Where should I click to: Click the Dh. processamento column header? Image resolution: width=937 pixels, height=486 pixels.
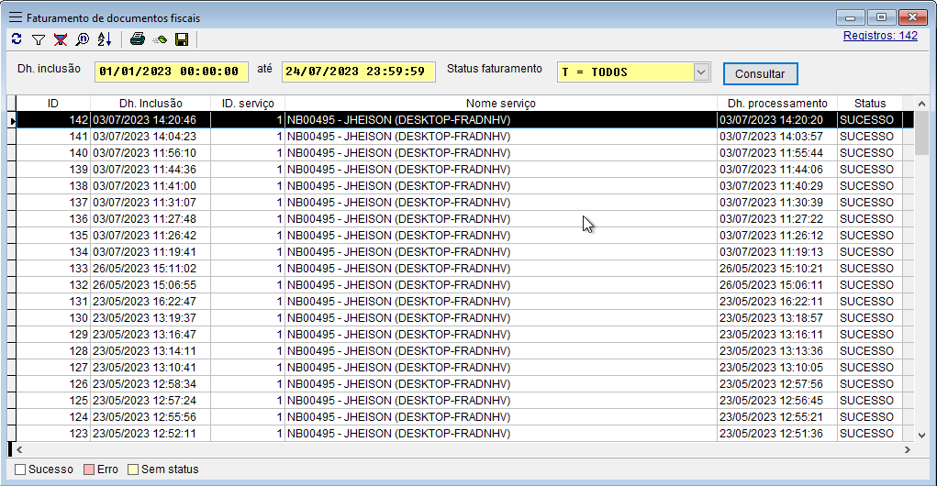[x=776, y=104]
